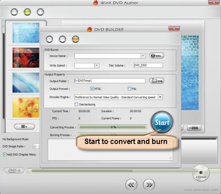Image resolution: width=221 pixels, height=194 pixels.
Task: Enable the Deinterlacing checkbox
Action: pyautogui.click(x=76, y=105)
